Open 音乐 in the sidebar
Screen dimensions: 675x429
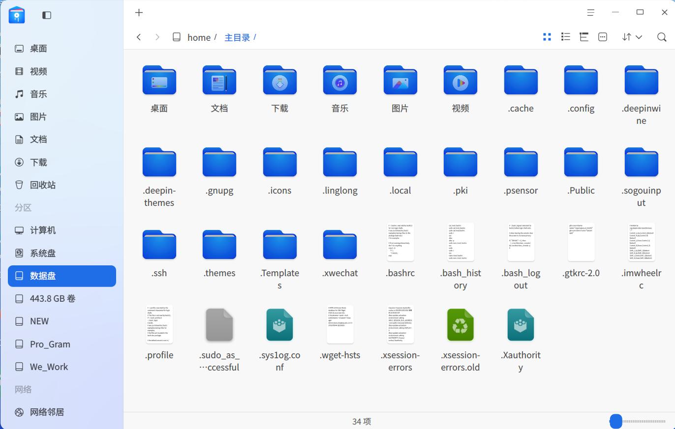pyautogui.click(x=62, y=94)
